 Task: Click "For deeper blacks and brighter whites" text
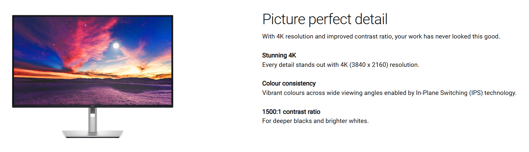coord(315,121)
